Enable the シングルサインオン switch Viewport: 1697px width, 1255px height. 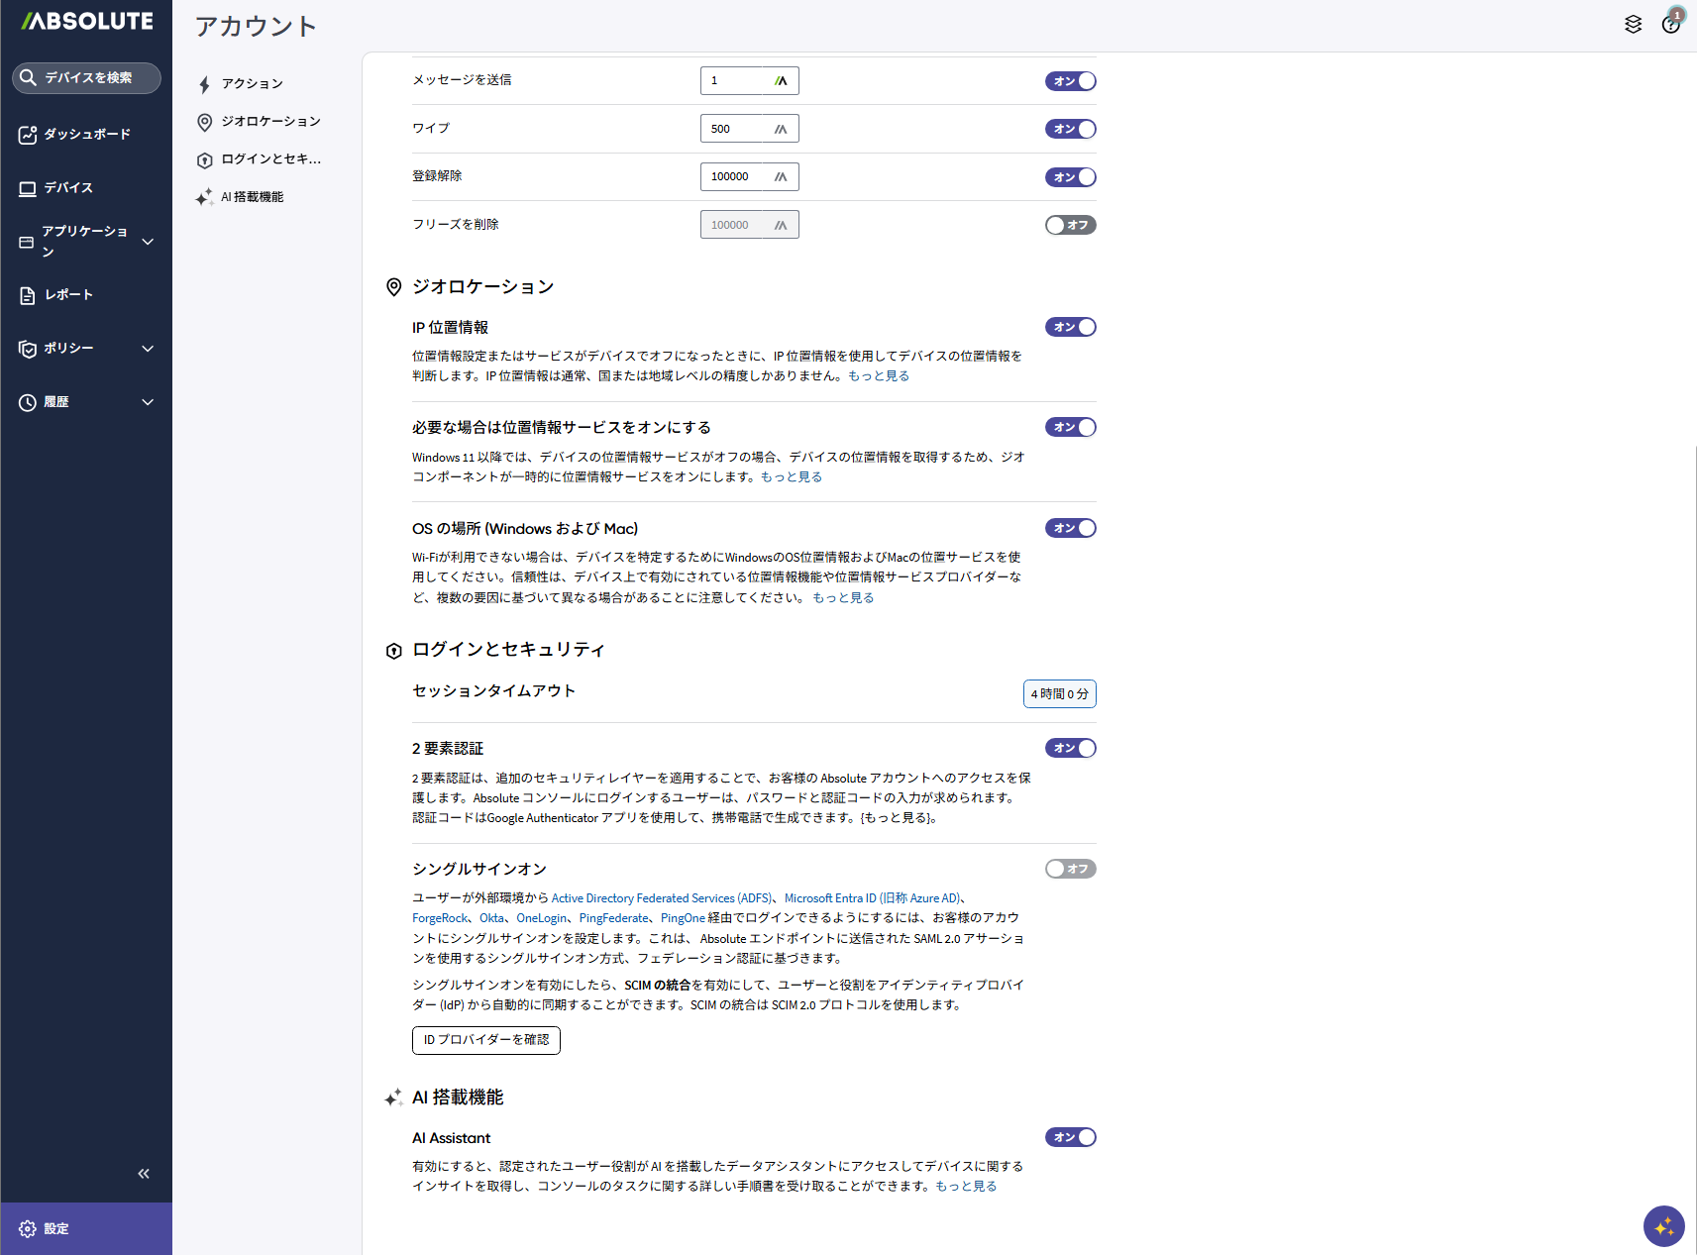[1071, 869]
